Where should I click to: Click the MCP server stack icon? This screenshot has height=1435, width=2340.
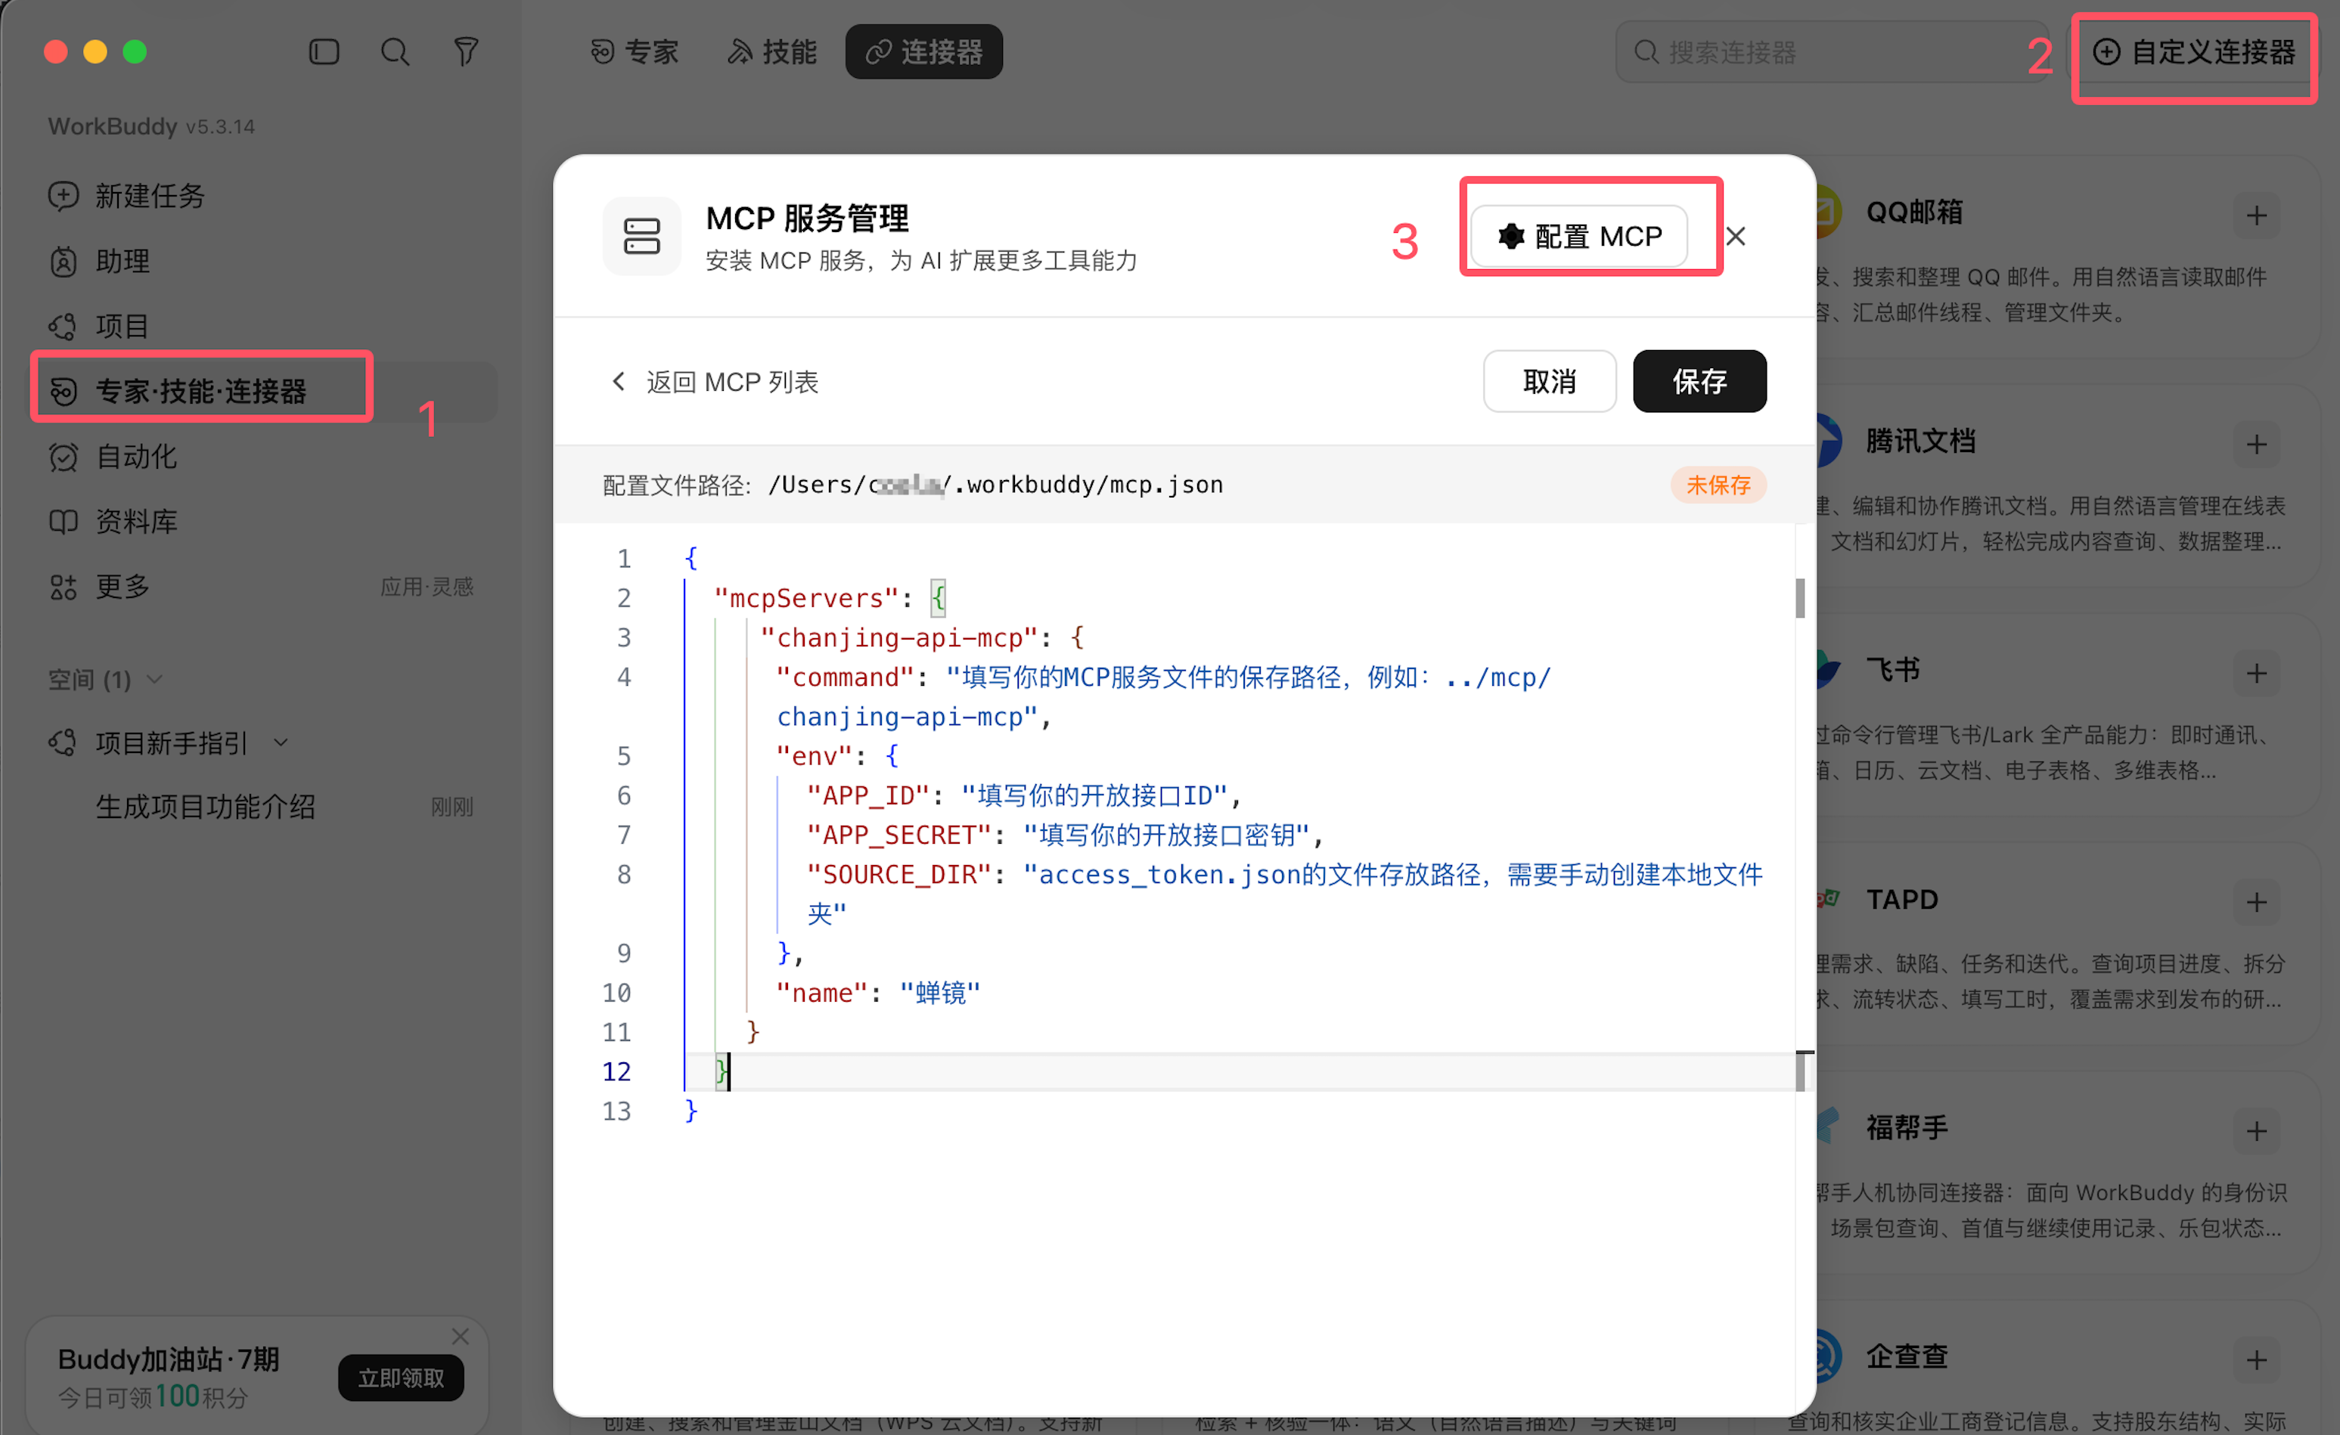(642, 237)
